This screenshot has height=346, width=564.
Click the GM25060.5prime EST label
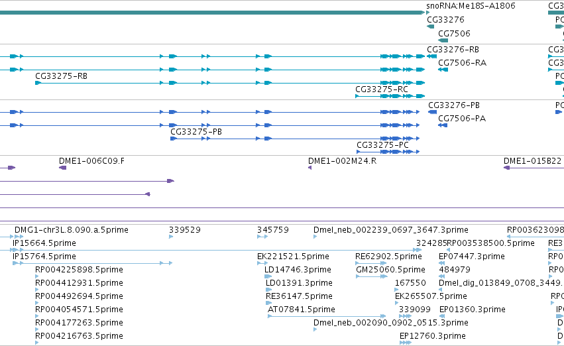[x=390, y=270]
